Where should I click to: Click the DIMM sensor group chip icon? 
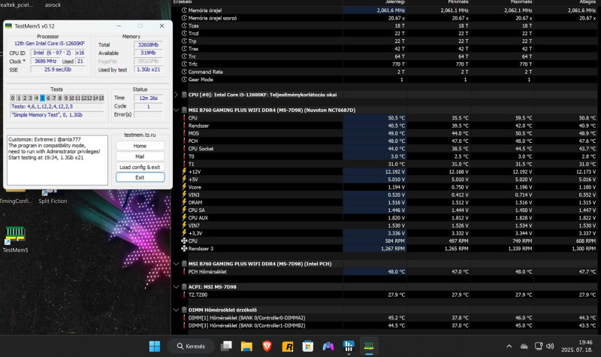tap(184, 310)
